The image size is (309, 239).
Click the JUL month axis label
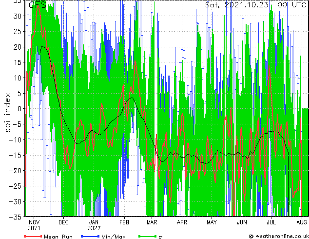pyautogui.click(x=271, y=222)
